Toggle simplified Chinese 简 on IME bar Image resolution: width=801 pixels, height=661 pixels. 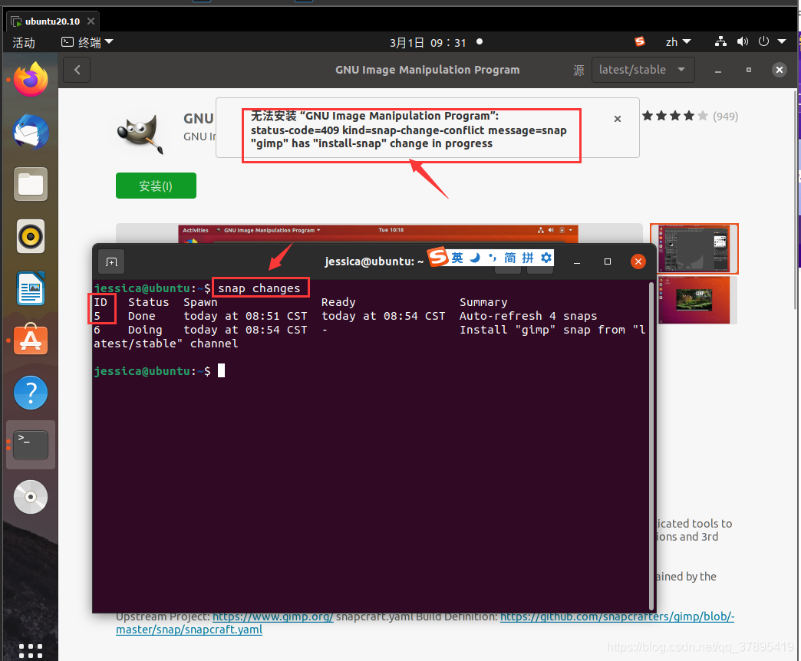(509, 258)
